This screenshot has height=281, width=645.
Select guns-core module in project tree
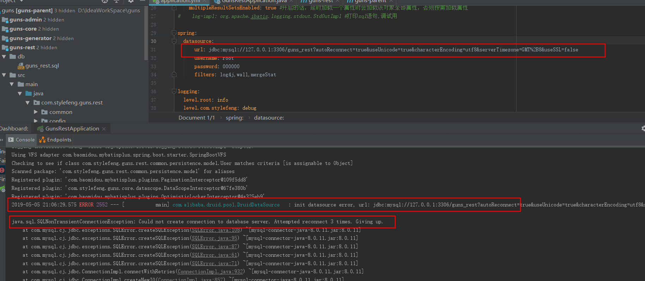tap(23, 29)
